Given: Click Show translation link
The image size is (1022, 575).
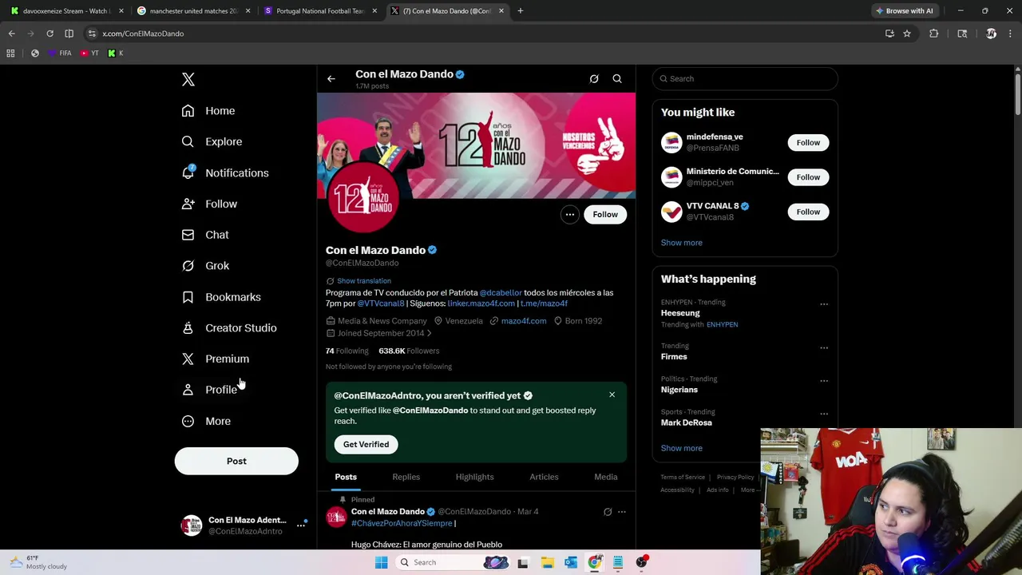Looking at the screenshot, I should 364,281.
